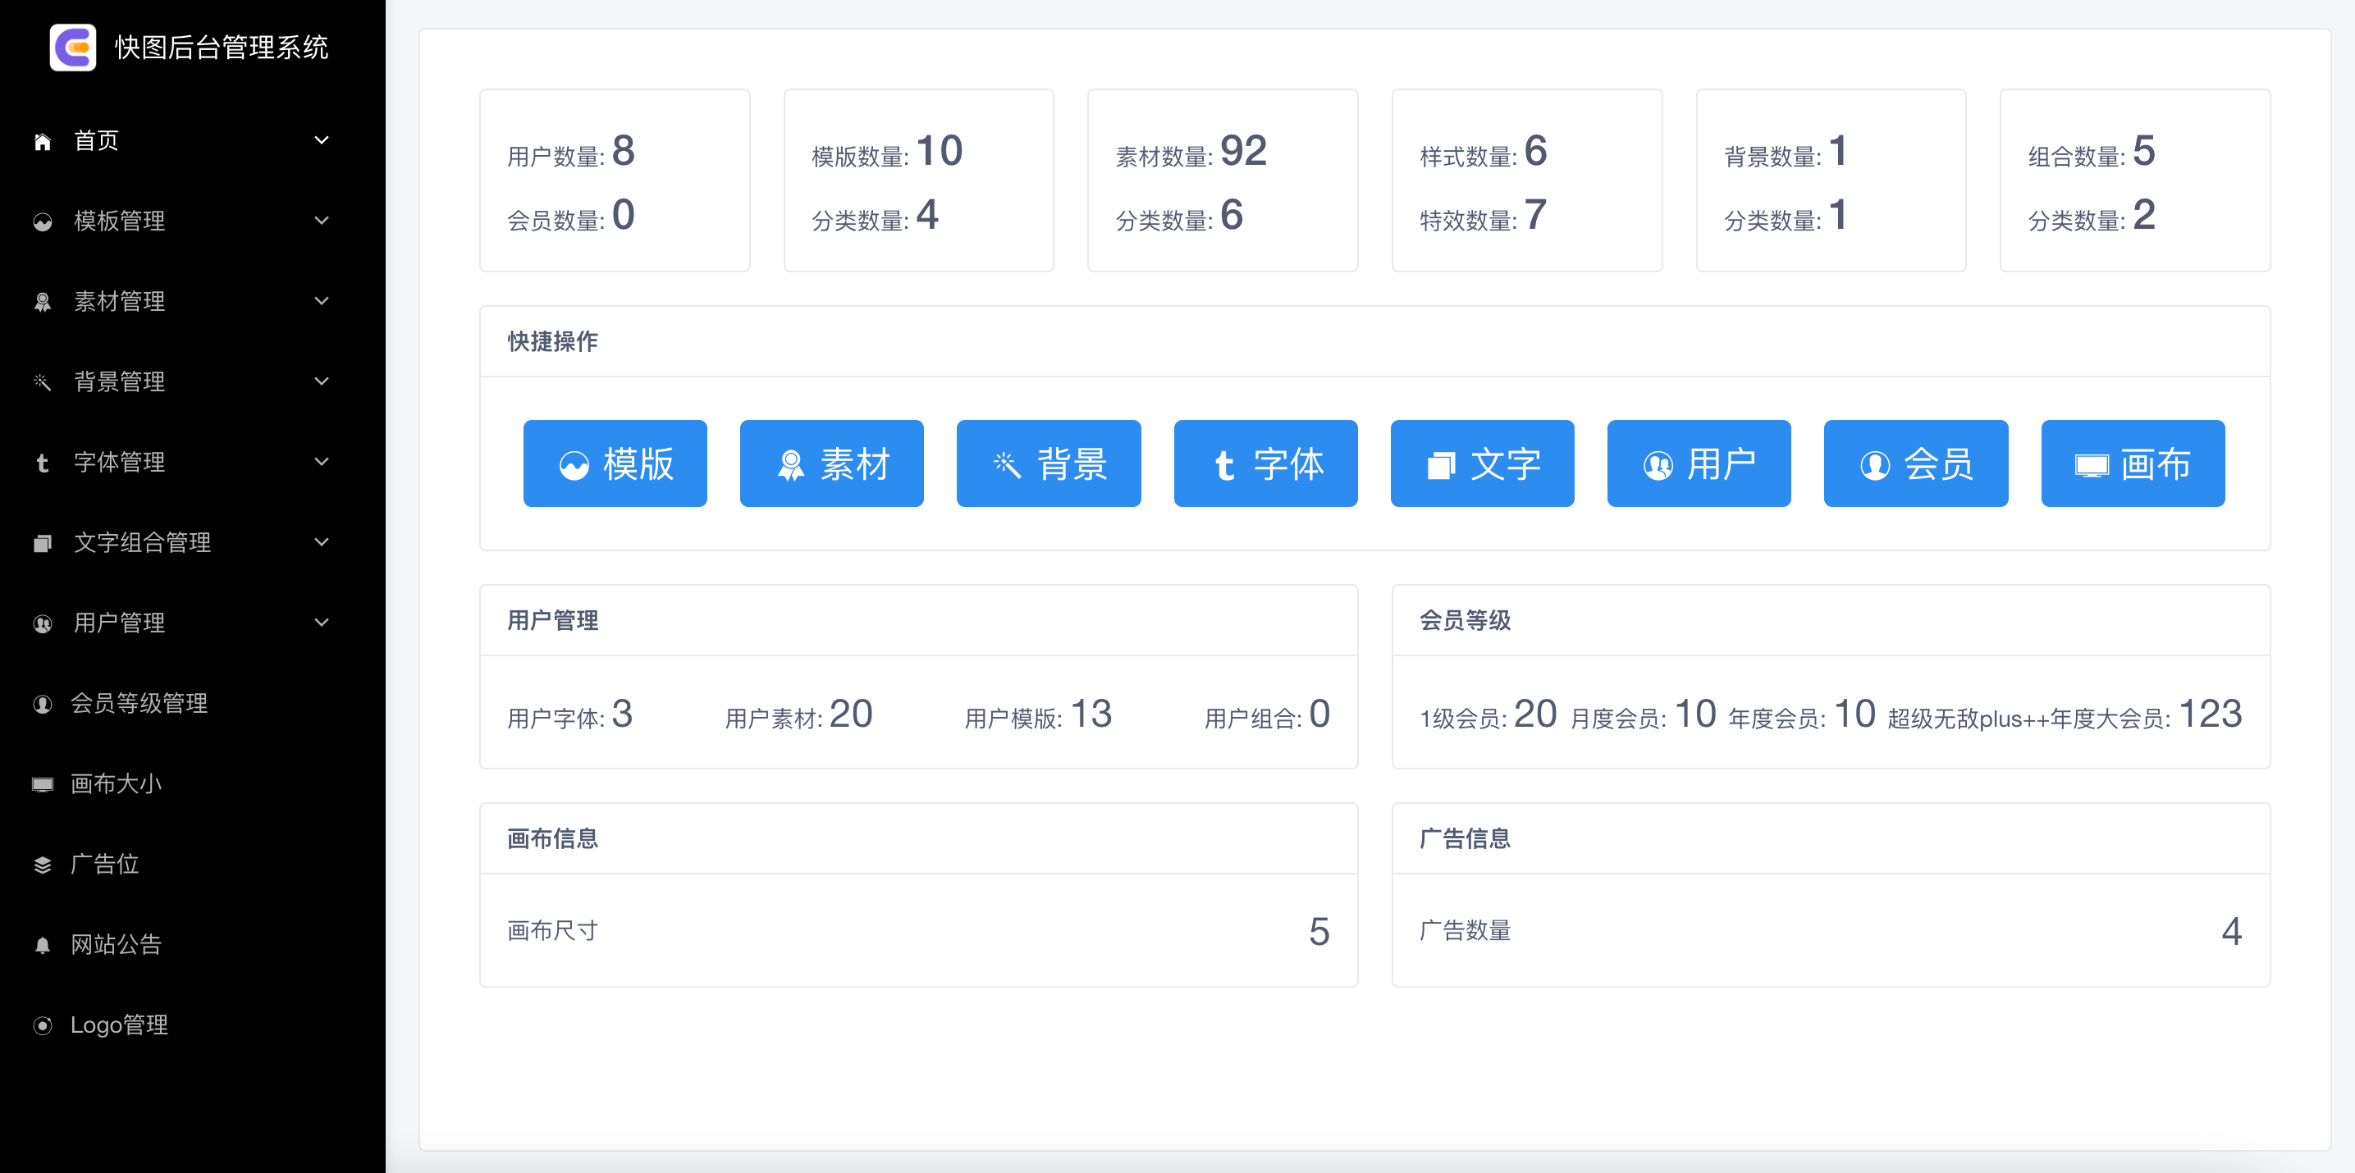The width and height of the screenshot is (2355, 1173).
Task: Click the layers icon beside 广告位
Action: tap(42, 865)
